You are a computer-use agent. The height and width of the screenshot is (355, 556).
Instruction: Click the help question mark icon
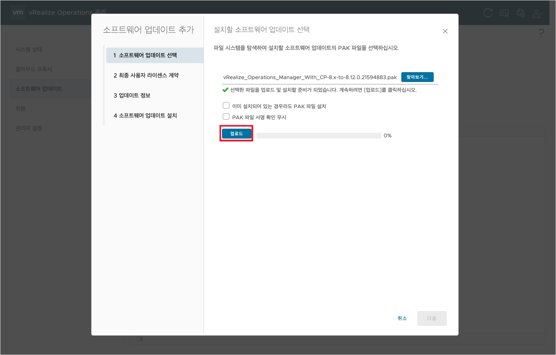[x=541, y=34]
